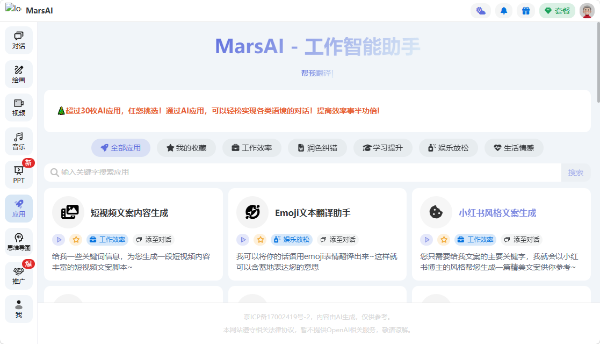Open the 推广 promotion sidebar item

click(19, 275)
